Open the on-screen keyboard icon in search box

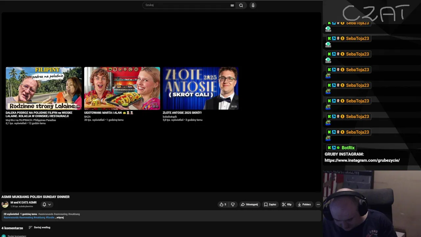pos(232,5)
